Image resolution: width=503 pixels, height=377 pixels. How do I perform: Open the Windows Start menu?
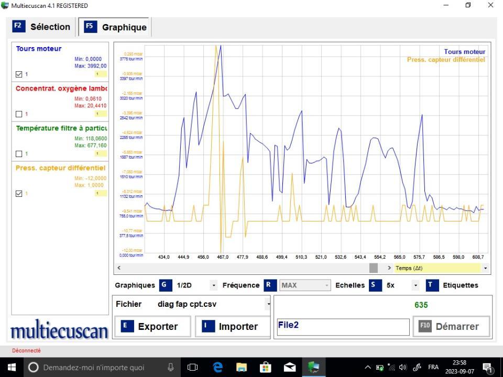[x=12, y=368]
